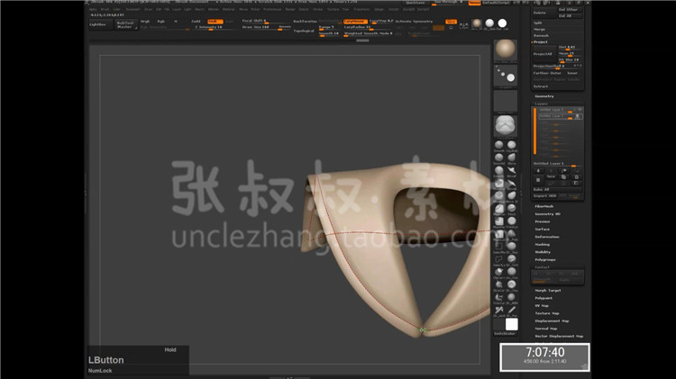676x379 pixels.
Task: Open the Tool menu
Action: coord(345,10)
